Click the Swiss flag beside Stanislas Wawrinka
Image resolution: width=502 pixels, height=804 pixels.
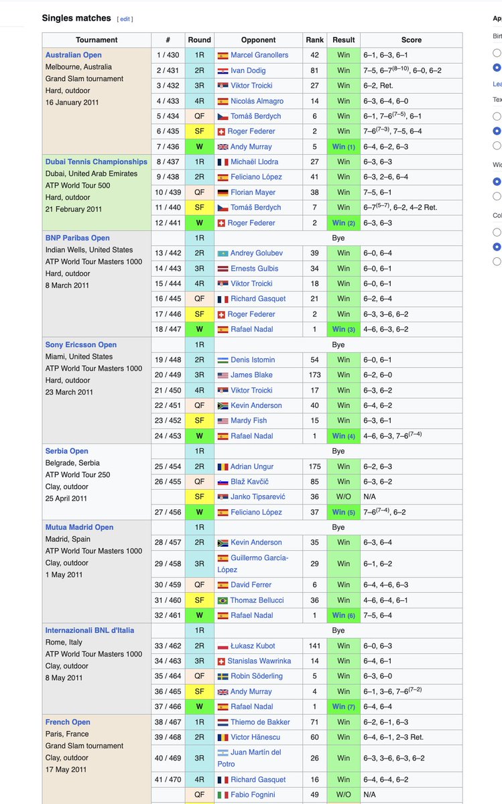[x=221, y=661]
